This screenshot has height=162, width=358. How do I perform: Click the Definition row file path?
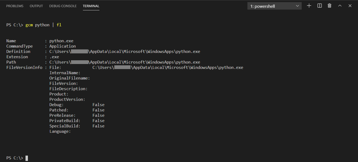pyautogui.click(x=125, y=52)
